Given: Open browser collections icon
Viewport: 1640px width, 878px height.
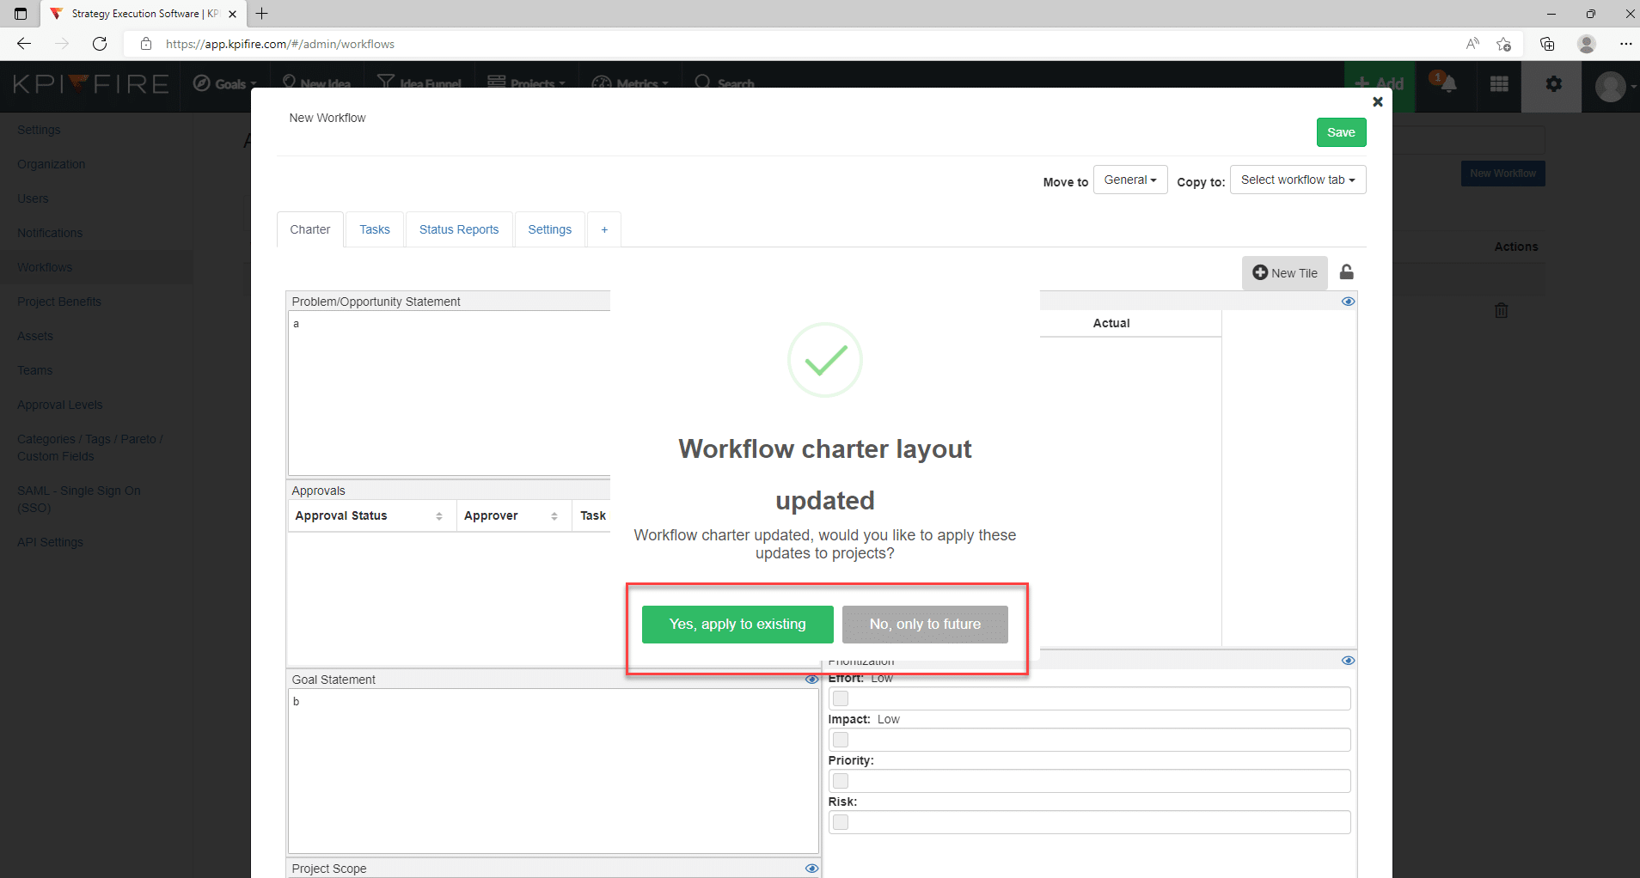Looking at the screenshot, I should [x=1547, y=44].
